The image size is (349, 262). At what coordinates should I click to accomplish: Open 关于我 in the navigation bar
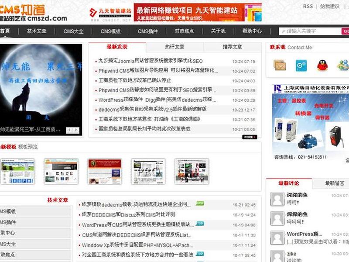[x=218, y=31]
